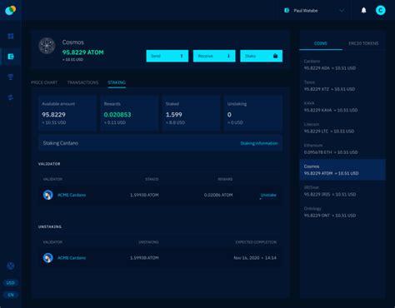Click the 1.59938 ATOM value in Unstaking table
395x308 pixels.
(144, 258)
